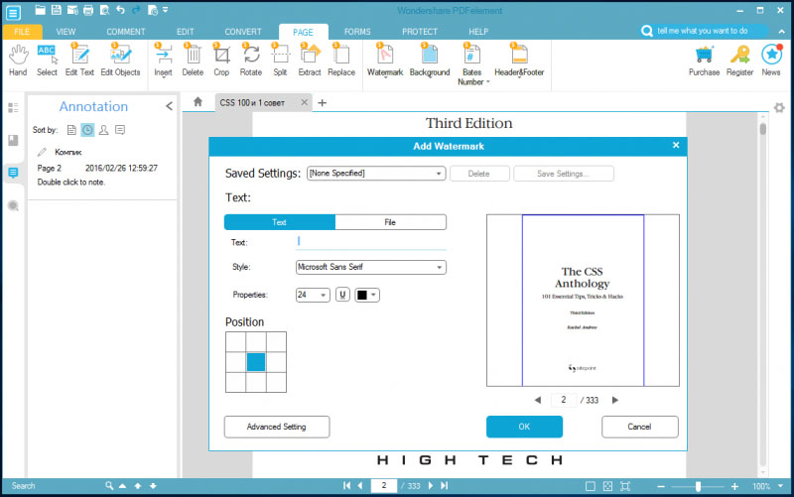This screenshot has height=497, width=794.
Task: Click in the watermark Text input field
Action: pyautogui.click(x=370, y=242)
